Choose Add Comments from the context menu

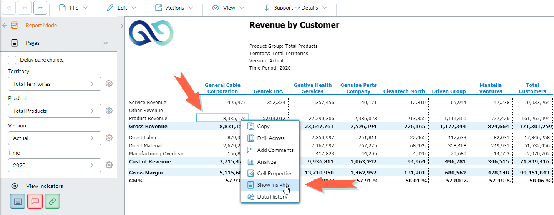tap(270, 150)
